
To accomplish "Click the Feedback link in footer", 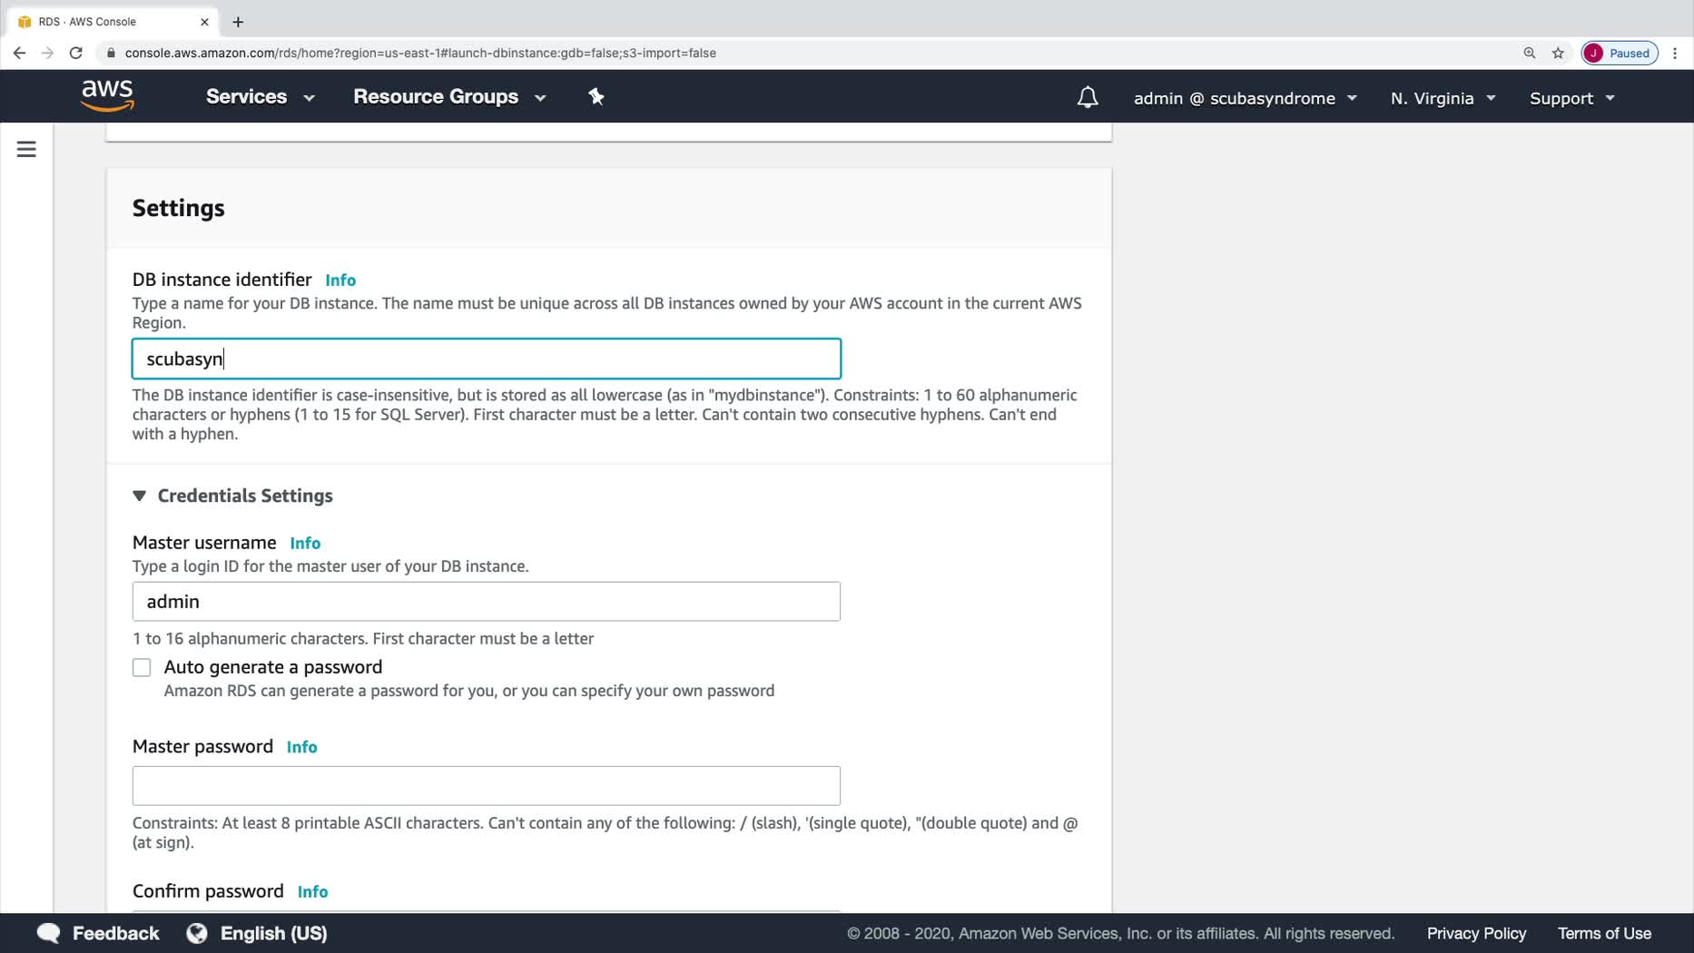I will coord(115,933).
